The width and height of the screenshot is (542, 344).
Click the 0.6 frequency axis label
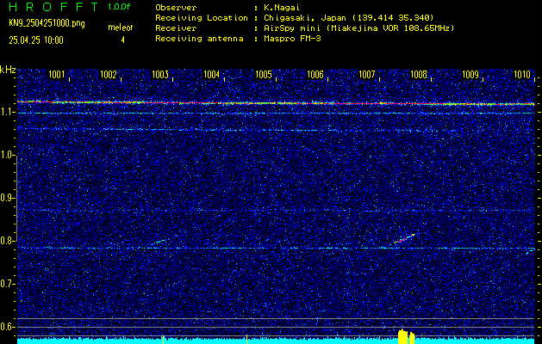6,327
